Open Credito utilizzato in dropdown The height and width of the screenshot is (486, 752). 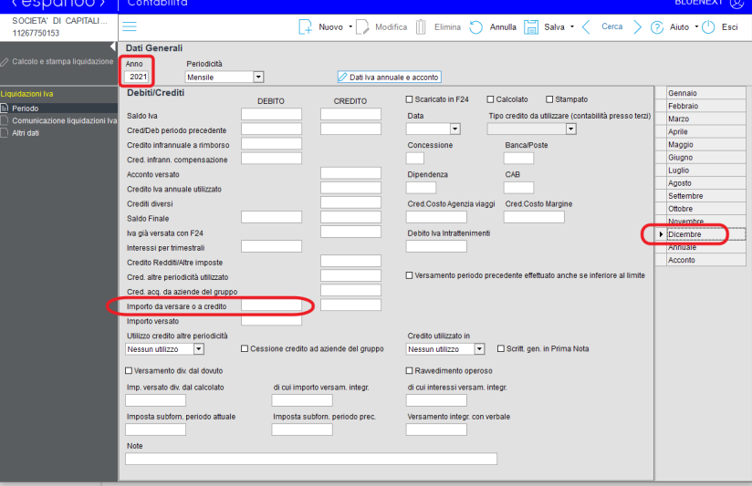pyautogui.click(x=479, y=349)
